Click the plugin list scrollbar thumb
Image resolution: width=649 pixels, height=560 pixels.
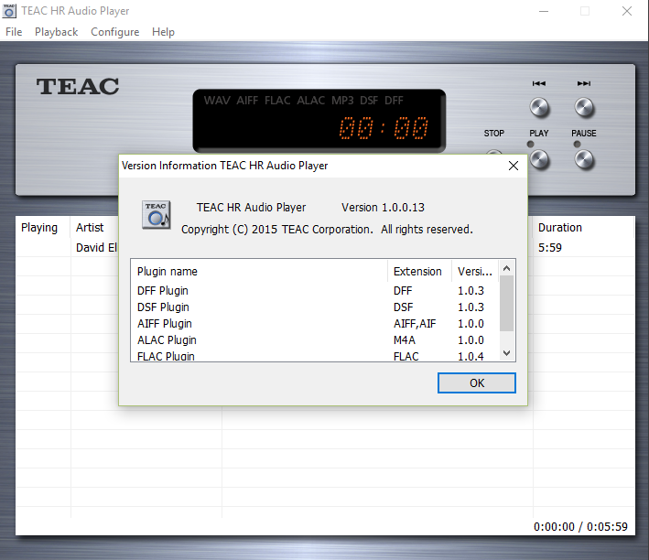pyautogui.click(x=506, y=304)
